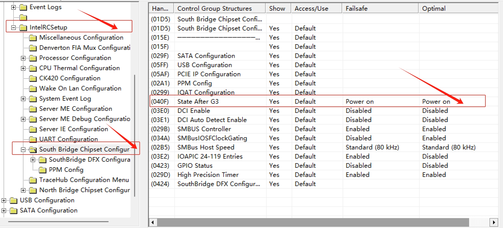Click the Optimal value of SMBusIOSFClockGating
Screen dimensions: 503x228
pos(434,138)
